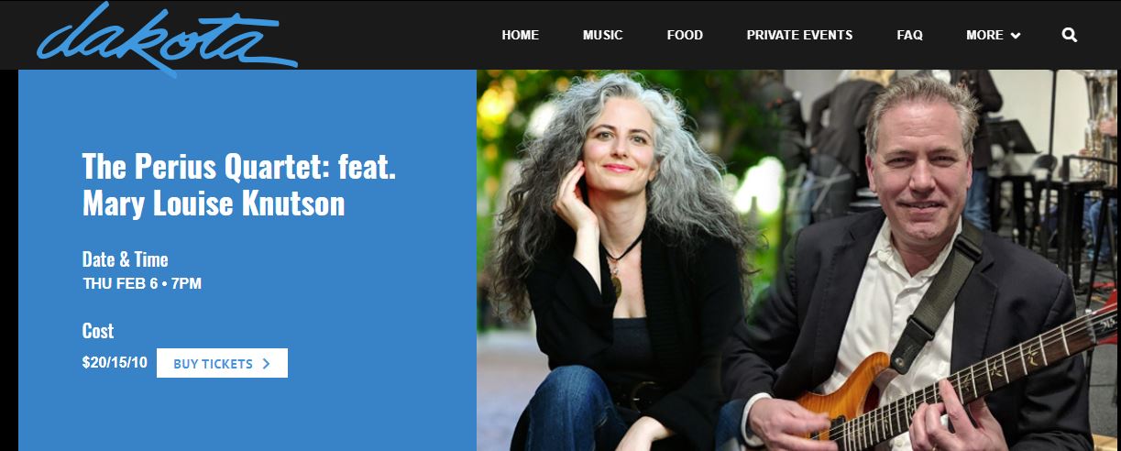Click the THU FEB 6 • 7PM text

tap(142, 283)
